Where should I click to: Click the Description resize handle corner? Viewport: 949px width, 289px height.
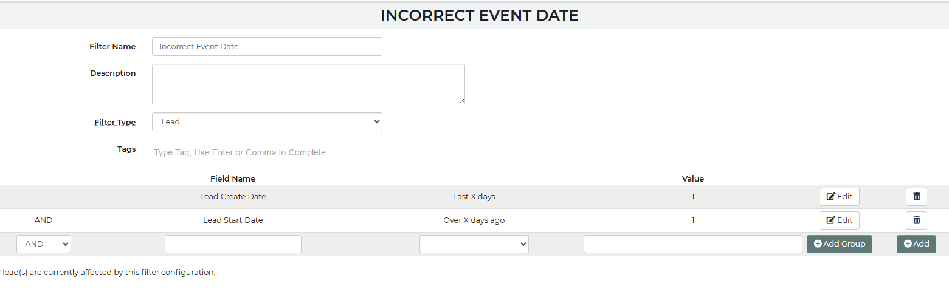click(461, 101)
